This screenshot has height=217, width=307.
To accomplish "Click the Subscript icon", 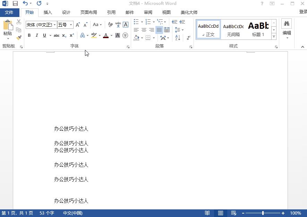I will pyautogui.click(x=63, y=35).
